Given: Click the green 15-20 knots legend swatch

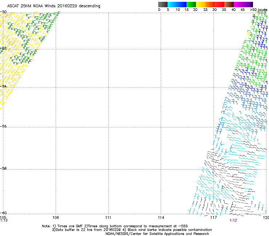Looking at the screenshot, I should click(x=191, y=4).
